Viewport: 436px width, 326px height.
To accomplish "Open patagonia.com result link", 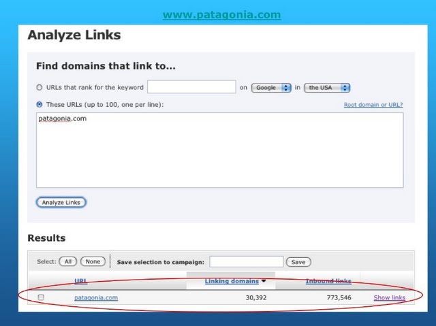I will point(96,297).
